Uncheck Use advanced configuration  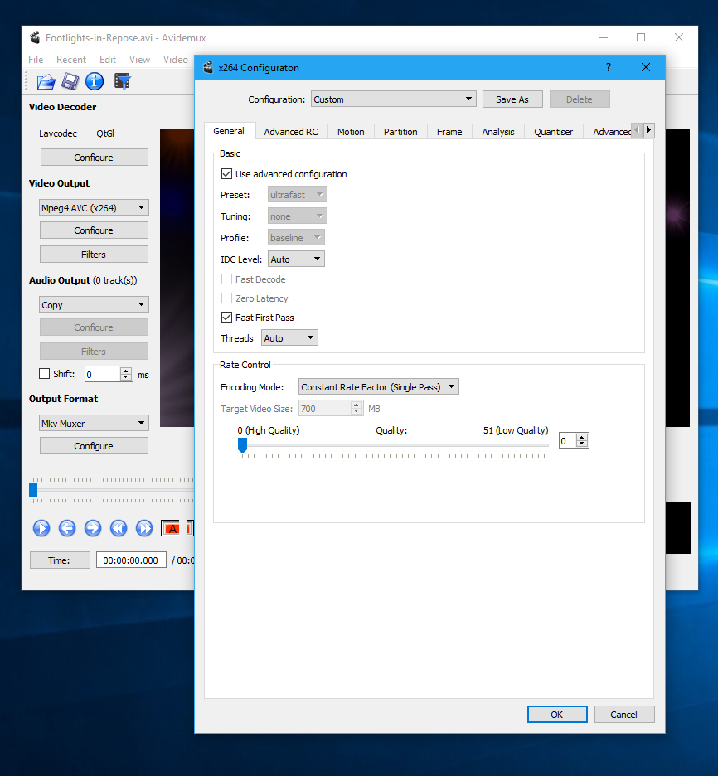[226, 174]
